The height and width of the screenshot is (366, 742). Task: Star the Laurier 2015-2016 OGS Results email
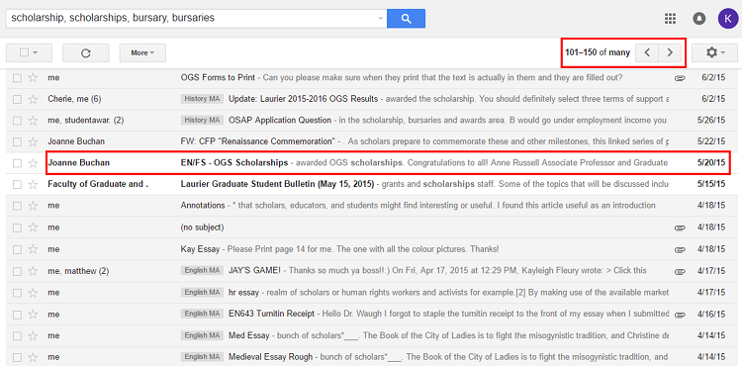point(33,99)
